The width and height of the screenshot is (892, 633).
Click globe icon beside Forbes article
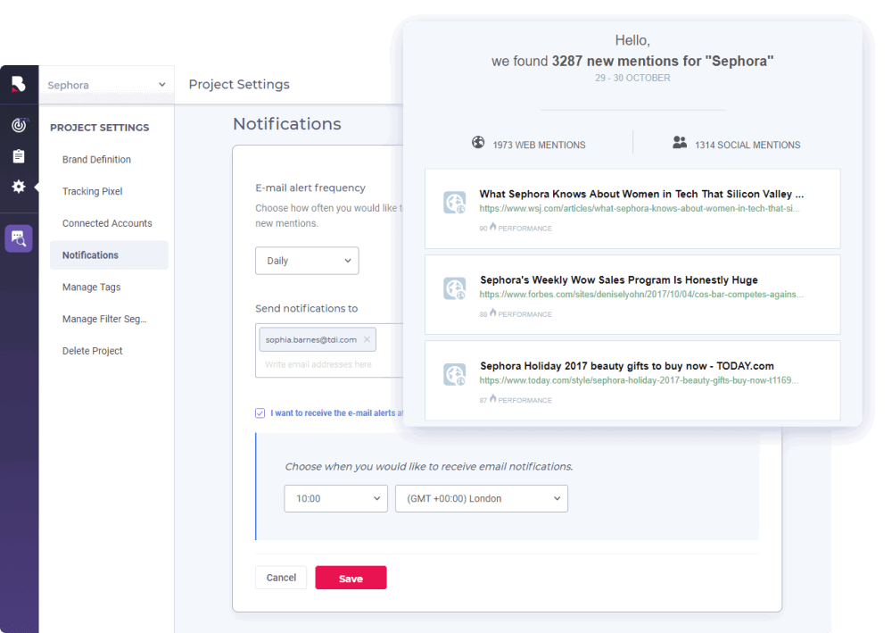click(455, 288)
